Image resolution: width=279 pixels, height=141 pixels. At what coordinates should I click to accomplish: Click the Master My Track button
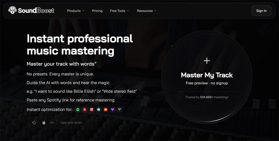[x=207, y=77]
